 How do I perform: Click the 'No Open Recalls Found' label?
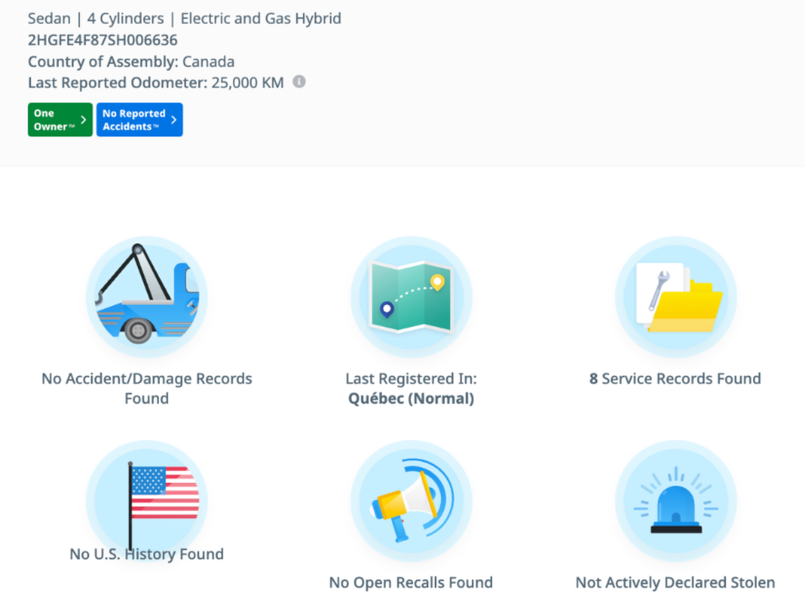click(x=411, y=583)
